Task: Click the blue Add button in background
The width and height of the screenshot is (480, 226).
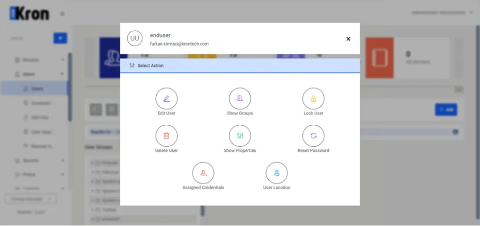Action: click(x=446, y=110)
